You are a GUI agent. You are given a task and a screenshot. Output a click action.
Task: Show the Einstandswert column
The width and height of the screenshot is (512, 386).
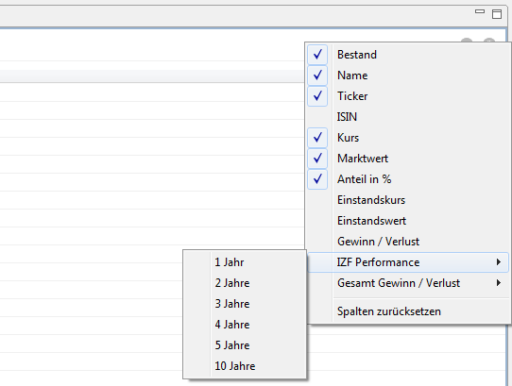coord(371,221)
